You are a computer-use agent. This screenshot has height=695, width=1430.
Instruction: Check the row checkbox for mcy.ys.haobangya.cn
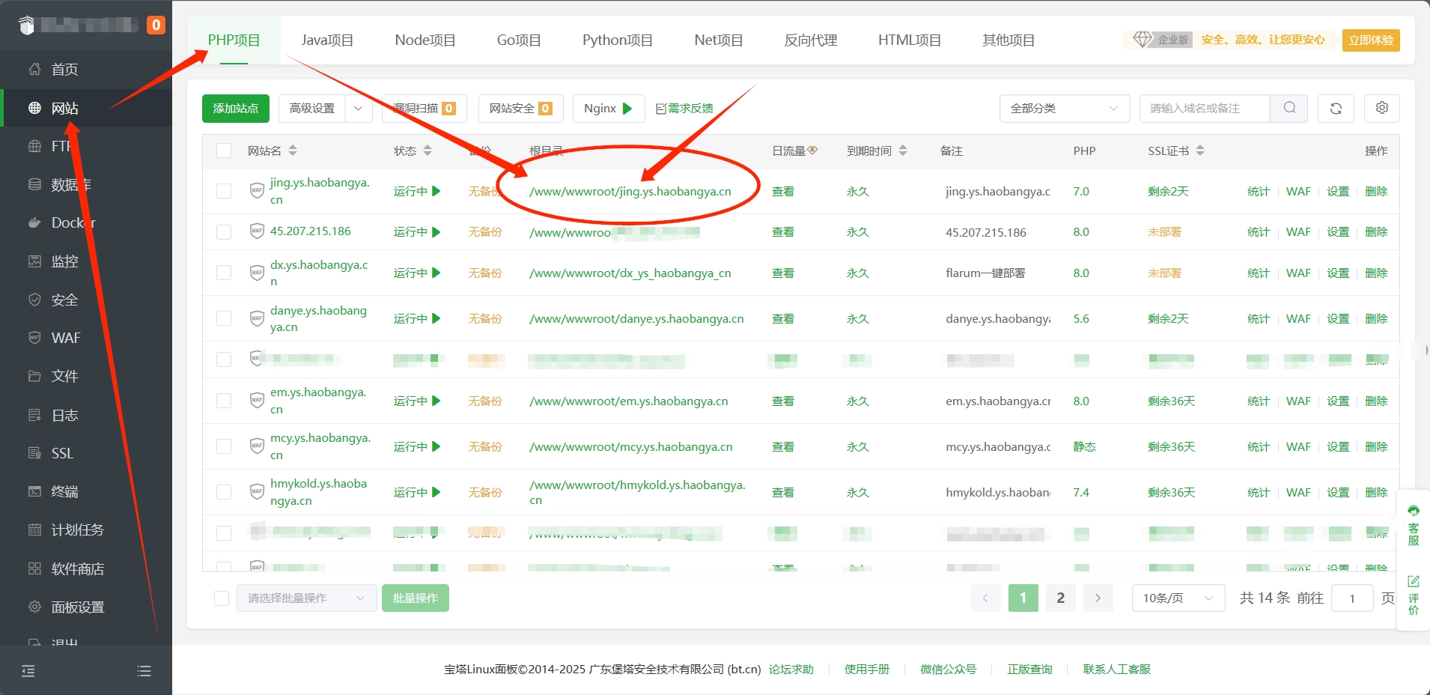224,446
